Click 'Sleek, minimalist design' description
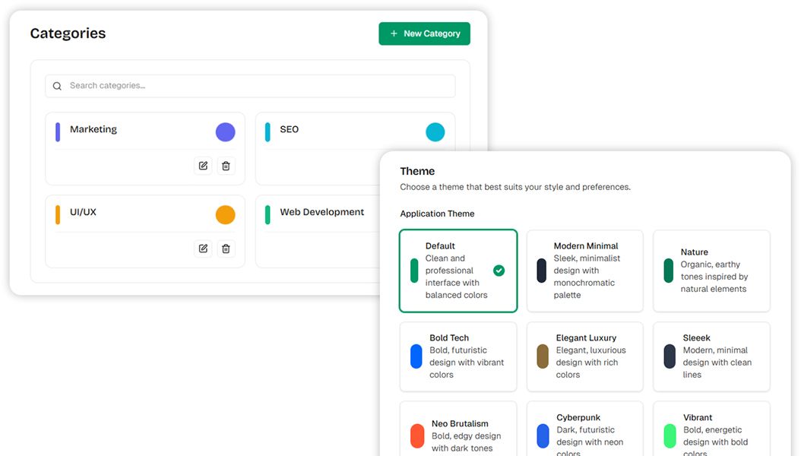801x456 pixels. pos(587,277)
